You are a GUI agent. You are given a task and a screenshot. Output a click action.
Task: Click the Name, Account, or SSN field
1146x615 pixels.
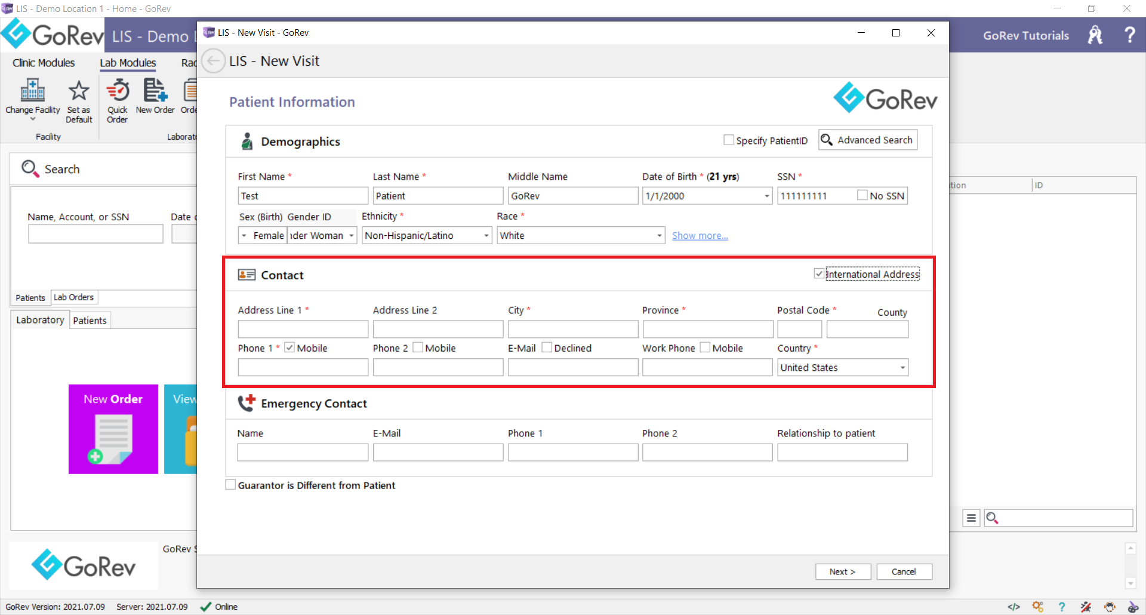coord(95,233)
